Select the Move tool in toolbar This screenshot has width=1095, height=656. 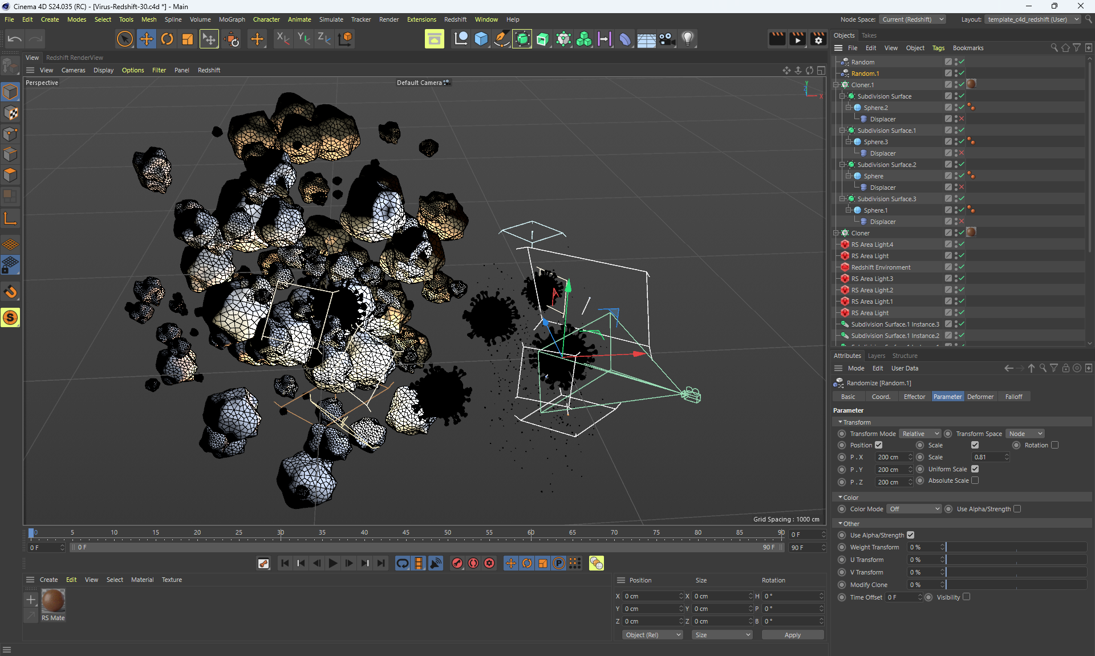[146, 39]
